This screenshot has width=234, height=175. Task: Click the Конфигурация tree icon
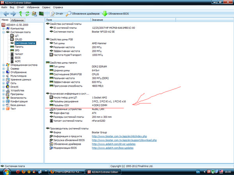[8, 101]
